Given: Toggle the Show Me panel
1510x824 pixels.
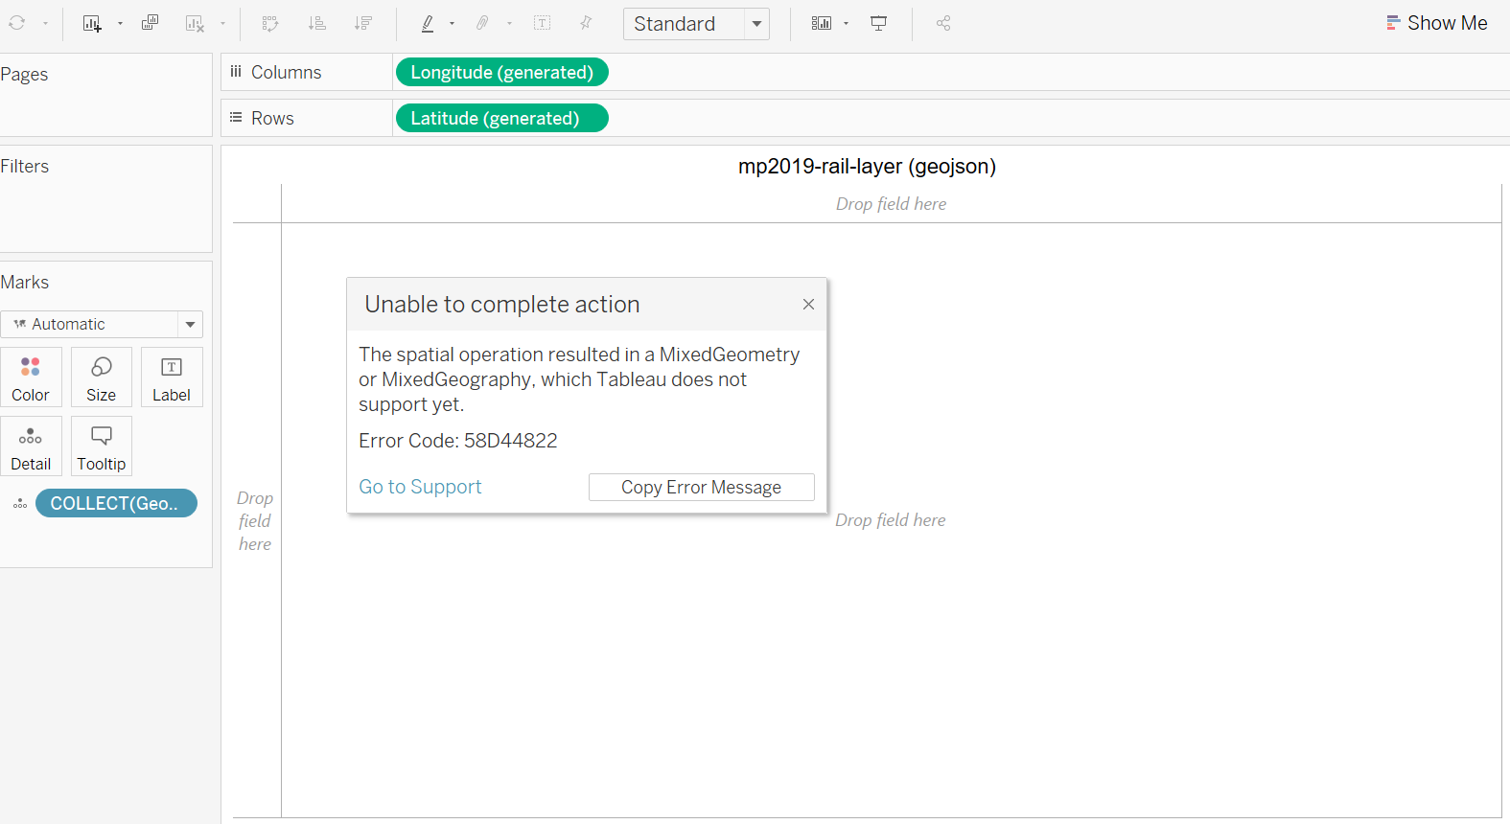Looking at the screenshot, I should (x=1436, y=23).
